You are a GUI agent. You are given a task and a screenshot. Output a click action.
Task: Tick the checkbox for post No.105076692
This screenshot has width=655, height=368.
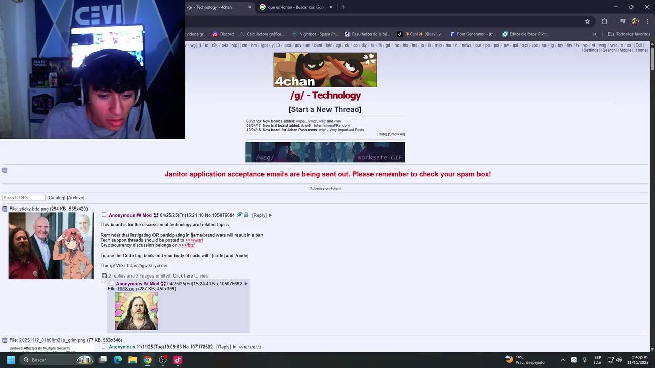tap(112, 284)
